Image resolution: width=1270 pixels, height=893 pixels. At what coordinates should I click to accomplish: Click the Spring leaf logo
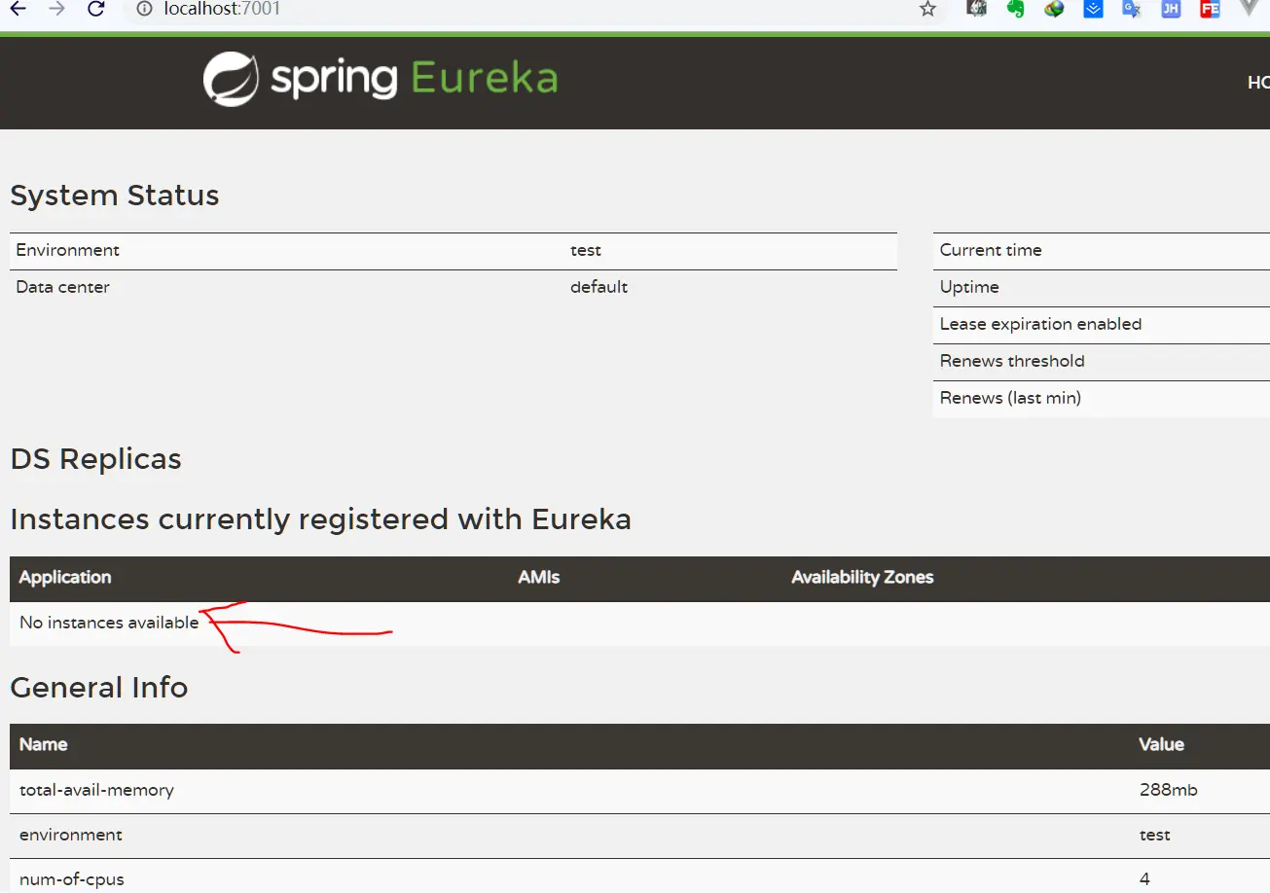[x=231, y=79]
